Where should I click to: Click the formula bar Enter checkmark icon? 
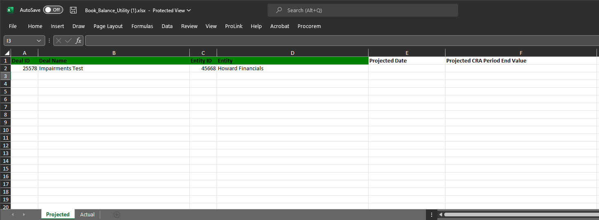[68, 41]
